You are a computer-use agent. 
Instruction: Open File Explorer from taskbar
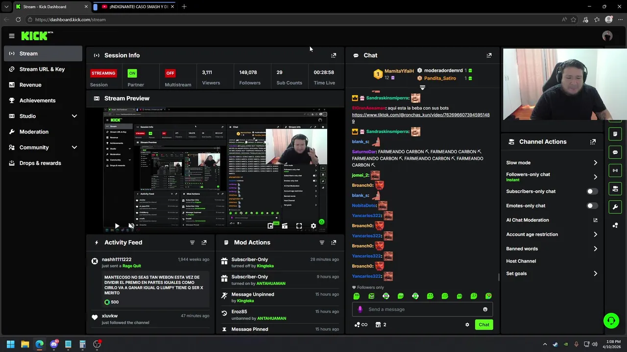[x=25, y=344]
